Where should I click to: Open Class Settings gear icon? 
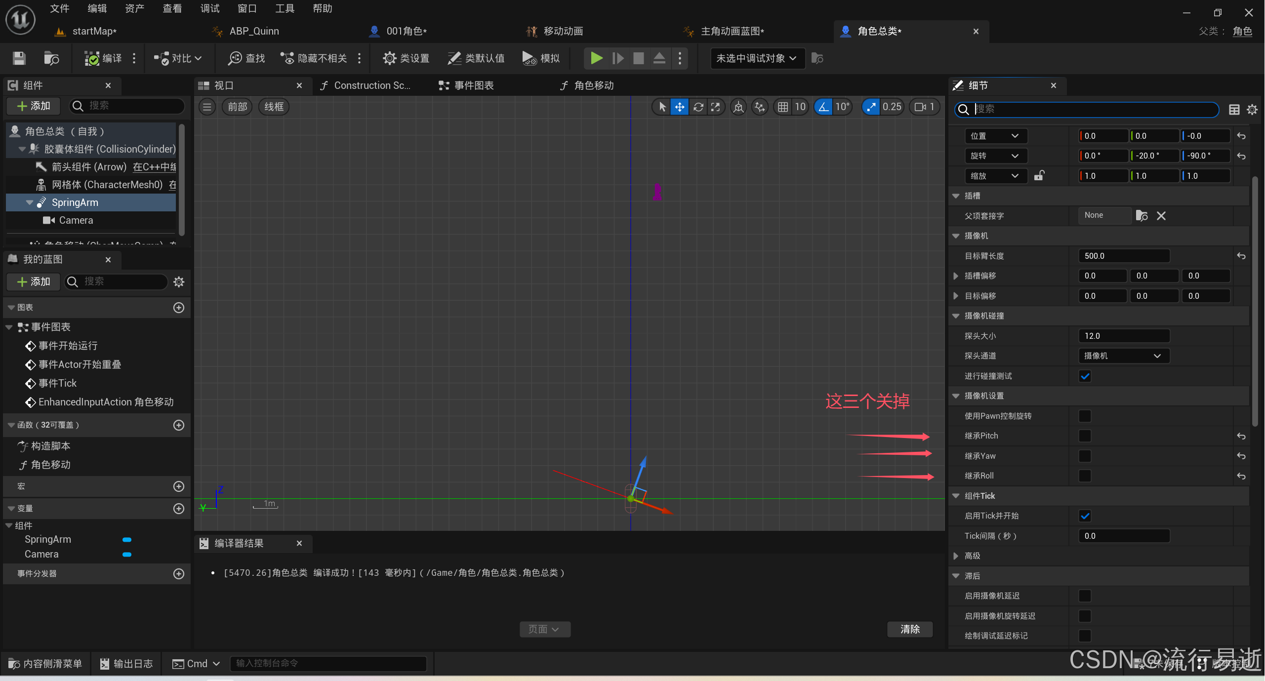(x=389, y=59)
